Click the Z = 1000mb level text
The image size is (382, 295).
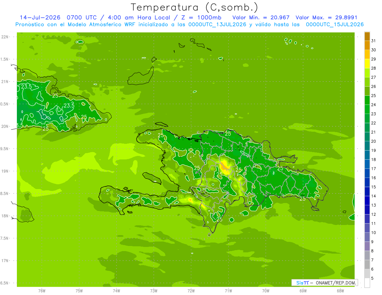(202, 18)
